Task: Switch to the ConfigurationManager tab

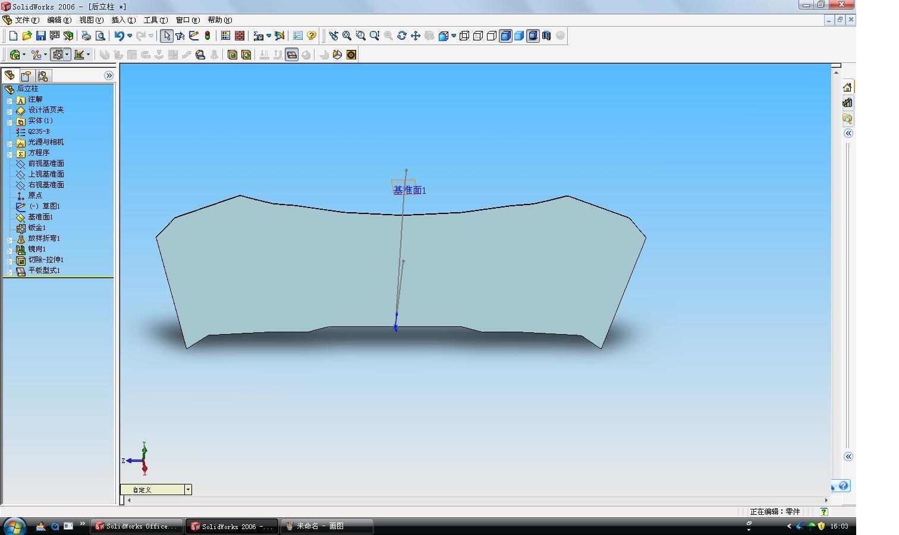Action: coord(43,75)
